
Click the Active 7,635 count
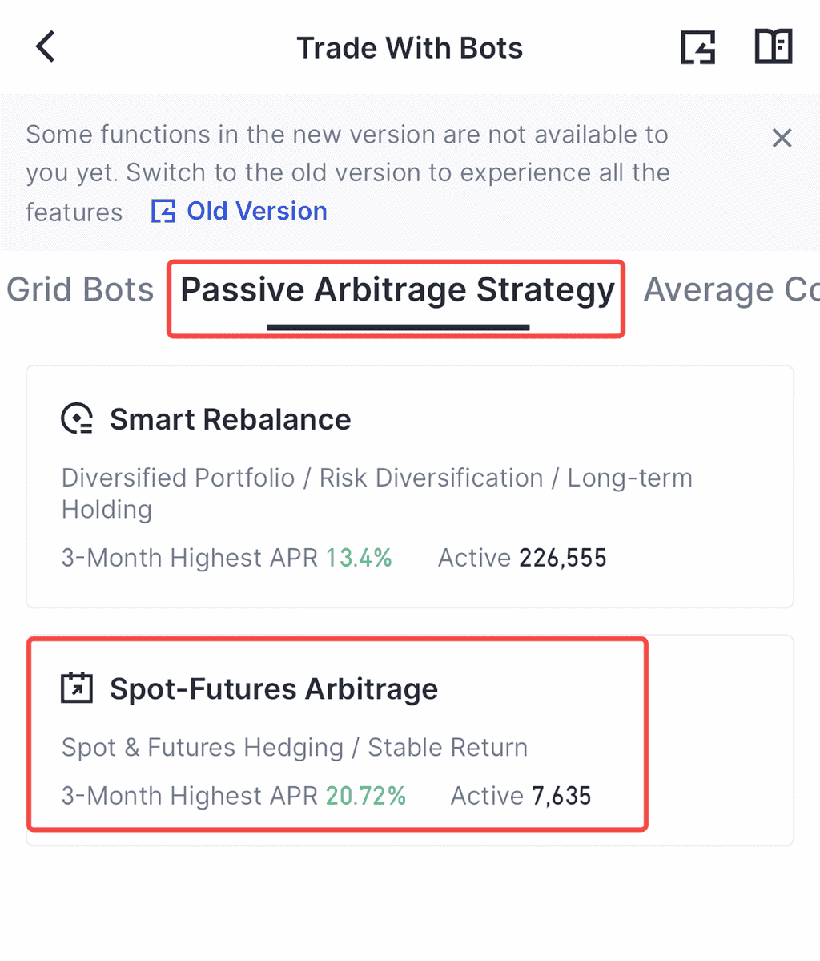pyautogui.click(x=521, y=796)
